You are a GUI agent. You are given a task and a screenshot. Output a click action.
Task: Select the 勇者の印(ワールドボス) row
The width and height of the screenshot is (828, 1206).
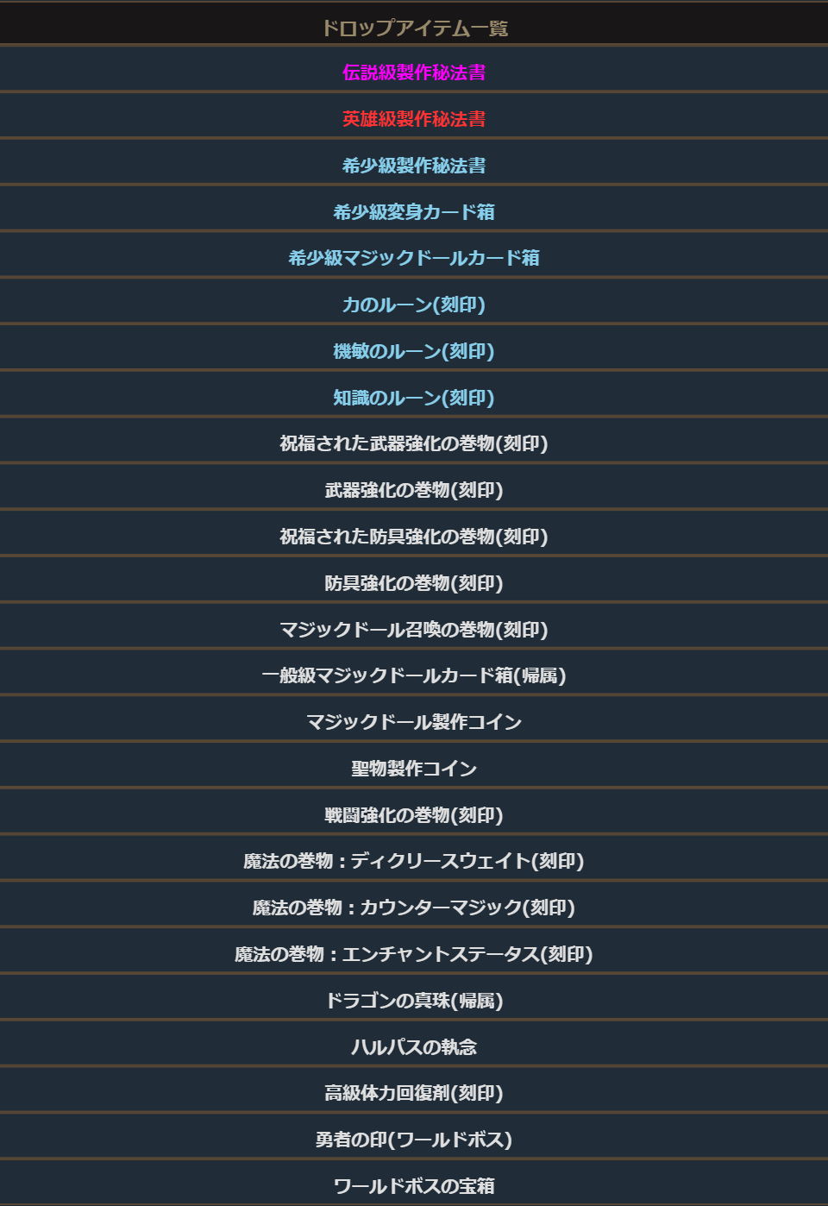pos(414,1140)
